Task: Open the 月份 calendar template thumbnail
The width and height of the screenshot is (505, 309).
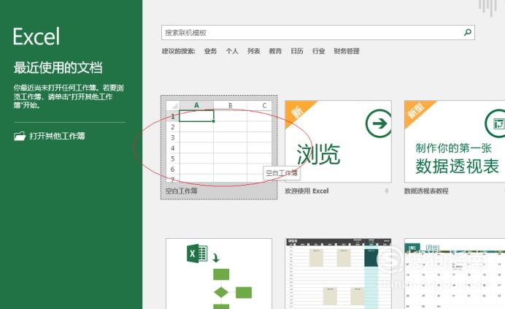Action: click(455, 273)
